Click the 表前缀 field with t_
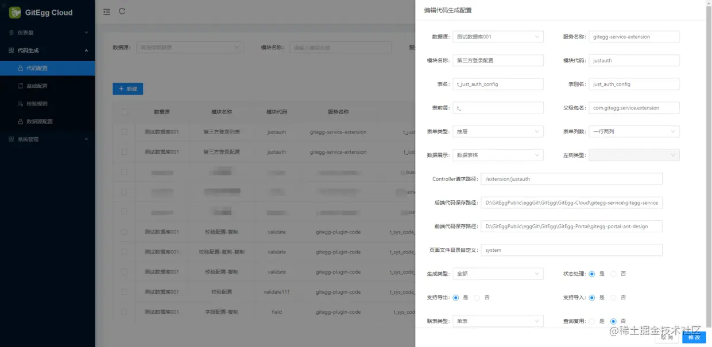Screen dimensions: 712x347 [498, 108]
